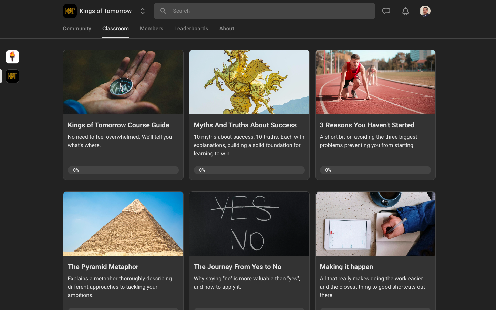Screen dimensions: 496x310
Task: Open the Community tab
Action: click(77, 29)
